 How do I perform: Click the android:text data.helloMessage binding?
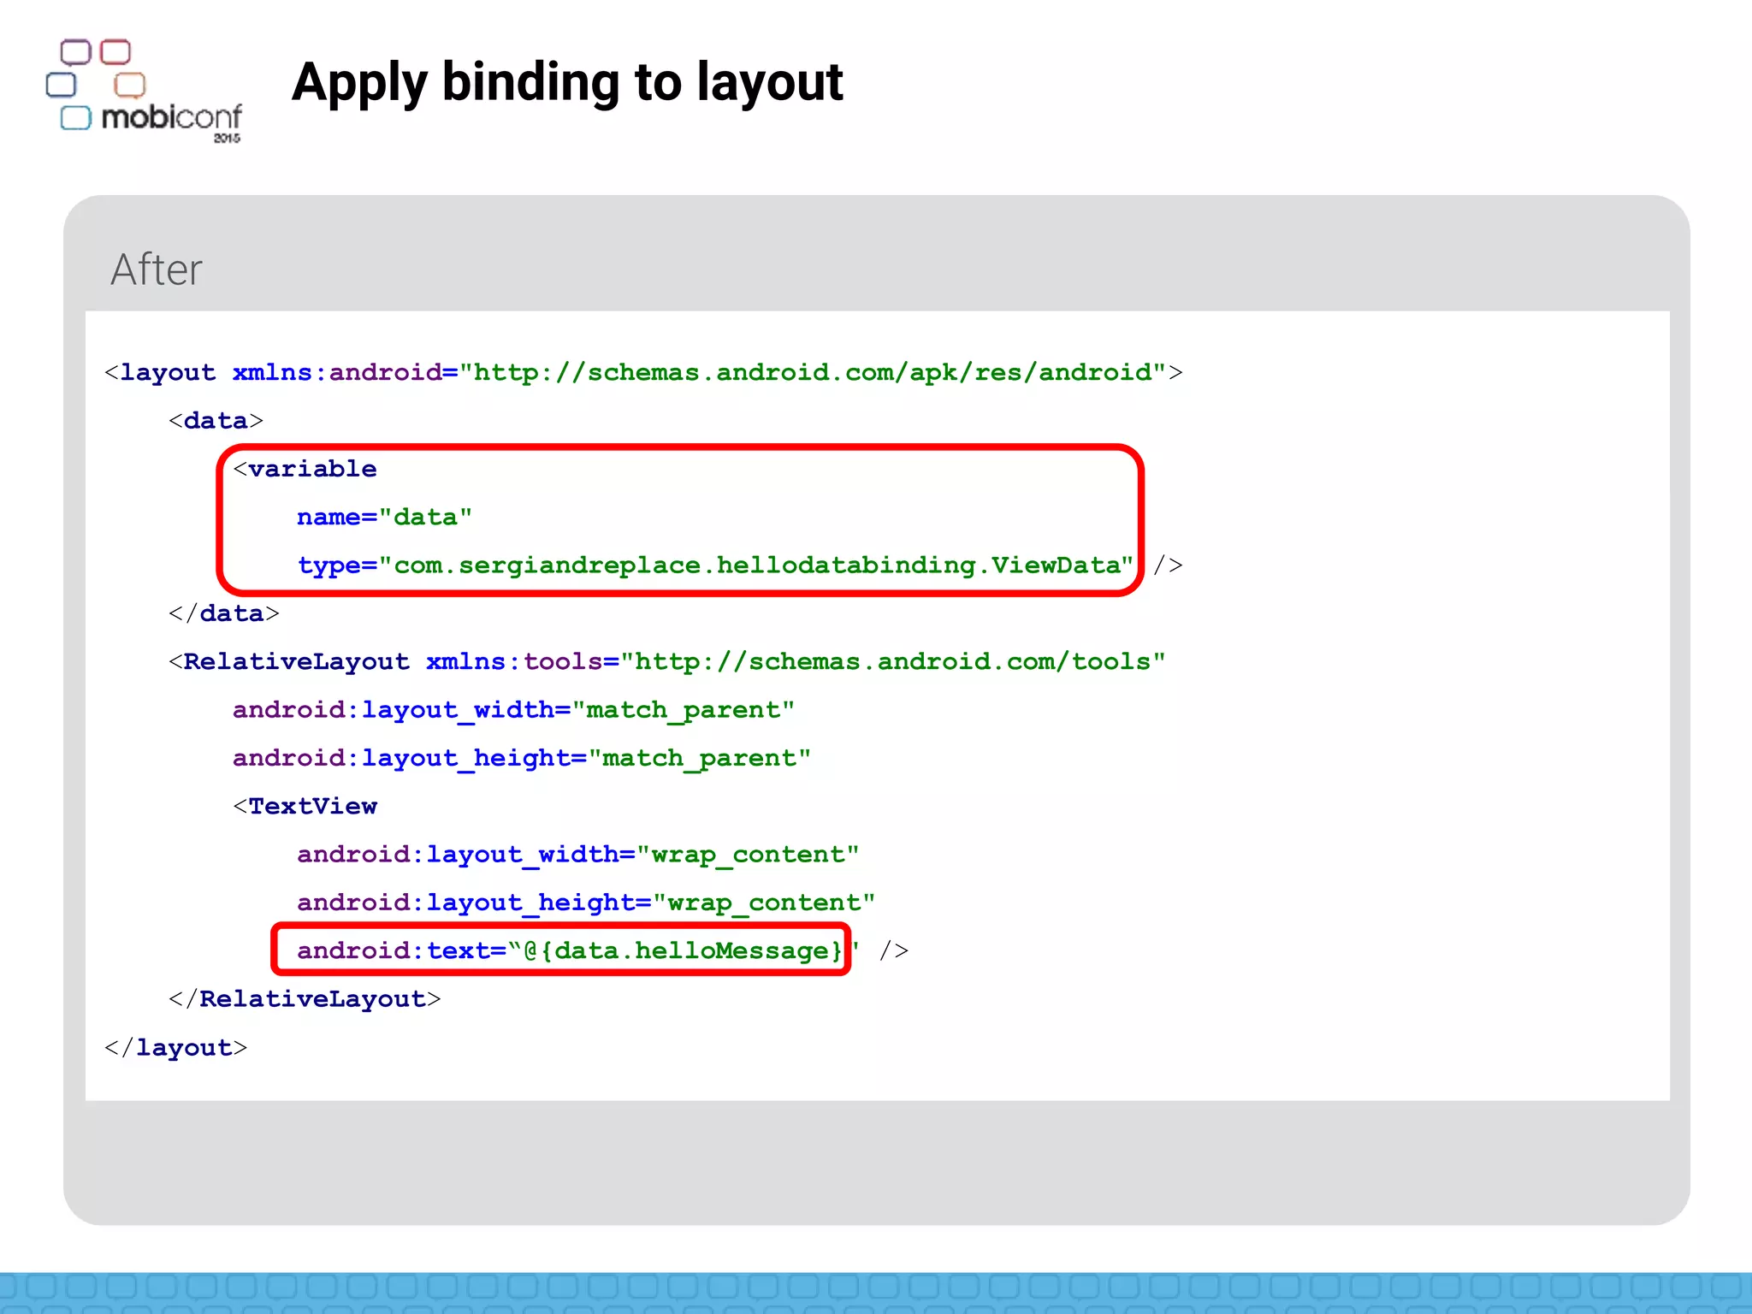[x=568, y=950]
